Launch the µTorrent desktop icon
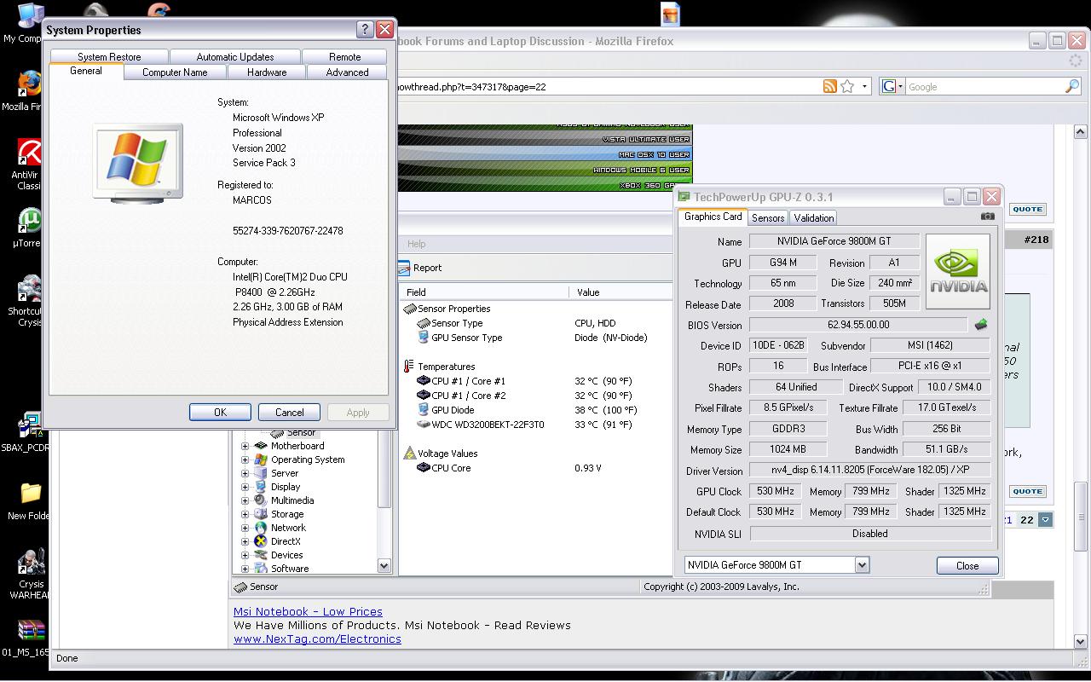Image resolution: width=1091 pixels, height=682 pixels. click(29, 222)
